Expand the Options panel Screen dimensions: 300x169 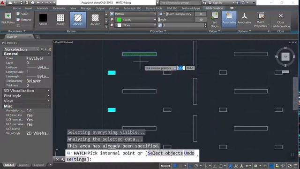point(244,31)
